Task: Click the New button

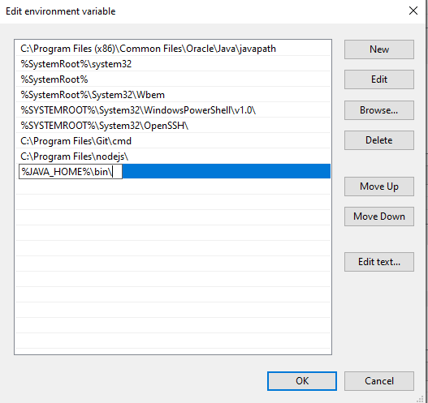Action: 379,49
